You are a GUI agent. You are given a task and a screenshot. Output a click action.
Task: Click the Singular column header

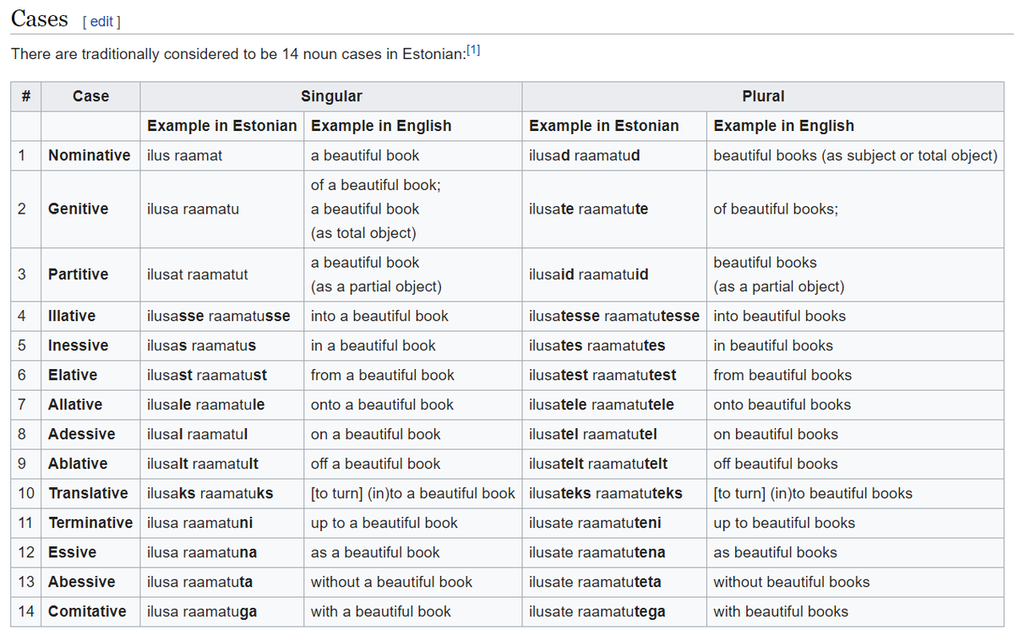click(x=331, y=96)
